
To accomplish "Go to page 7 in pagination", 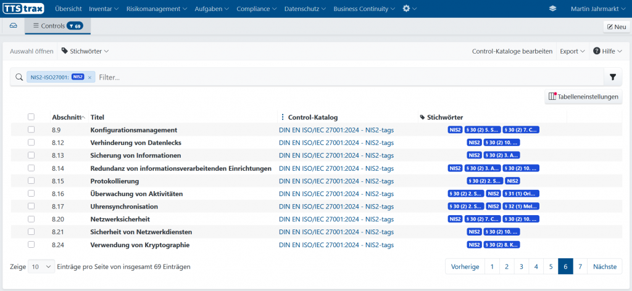I will (580, 266).
